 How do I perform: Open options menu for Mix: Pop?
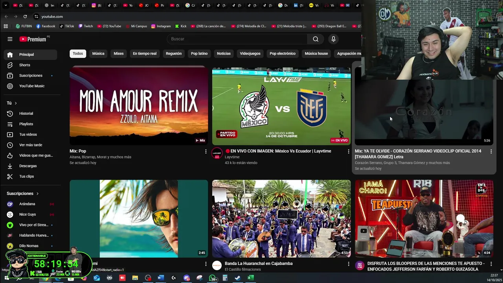click(x=206, y=151)
